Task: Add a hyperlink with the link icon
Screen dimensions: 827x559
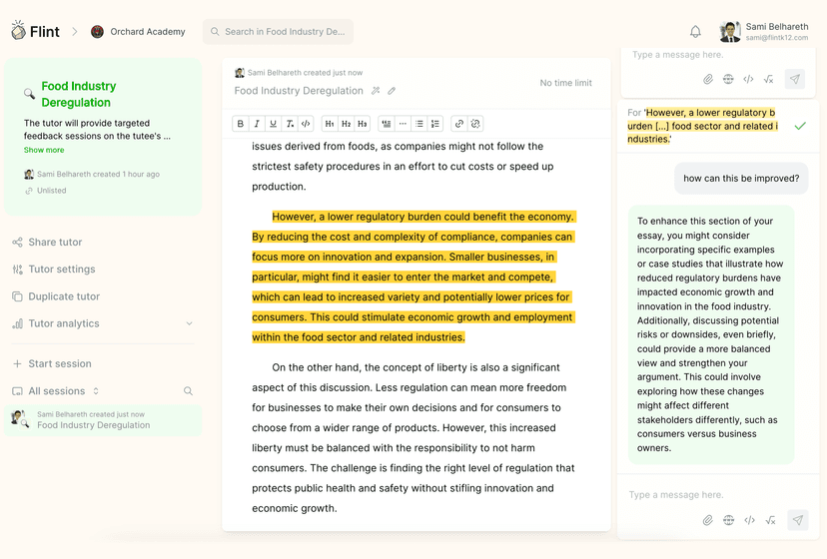Action: pos(459,124)
